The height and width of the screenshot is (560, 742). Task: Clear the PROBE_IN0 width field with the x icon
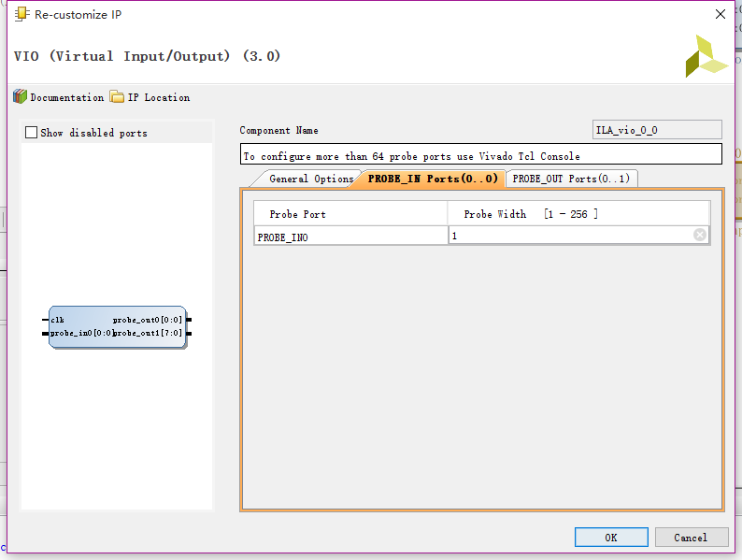click(699, 235)
